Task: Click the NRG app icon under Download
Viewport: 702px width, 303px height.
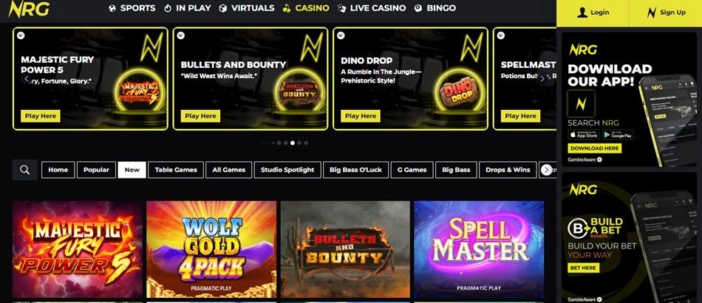Action: pos(581,104)
